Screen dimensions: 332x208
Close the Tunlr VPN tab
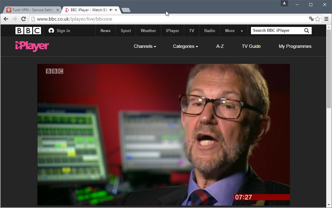tap(58, 10)
